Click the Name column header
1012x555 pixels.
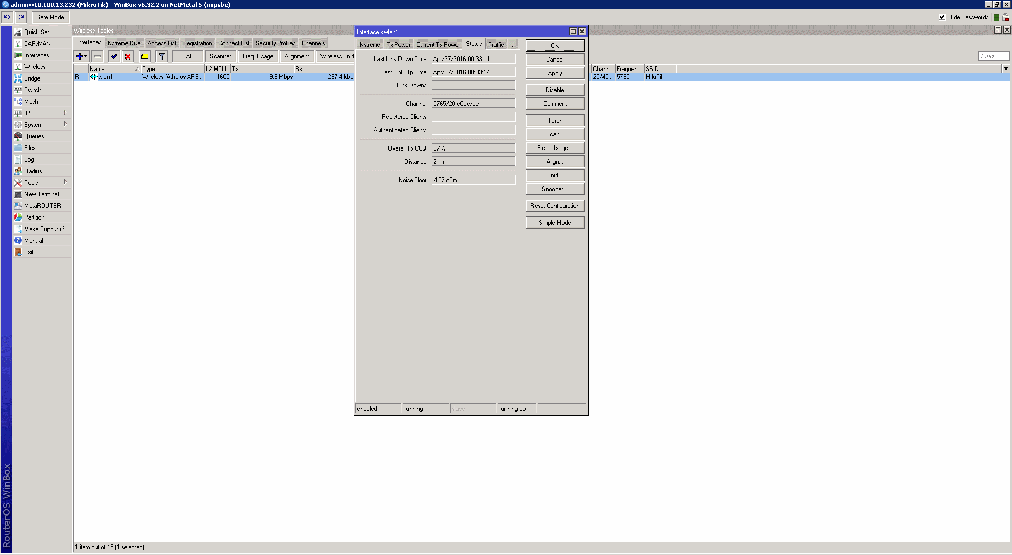coord(114,68)
